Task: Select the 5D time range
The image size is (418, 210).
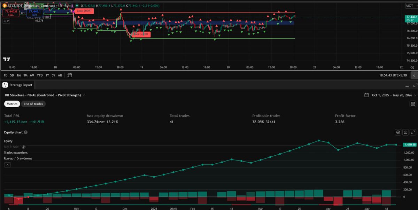Action: [12, 75]
